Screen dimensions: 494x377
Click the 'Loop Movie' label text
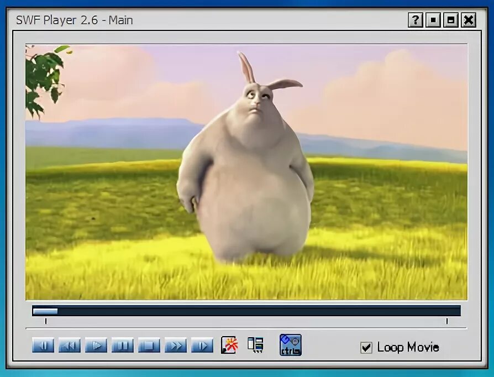point(408,347)
